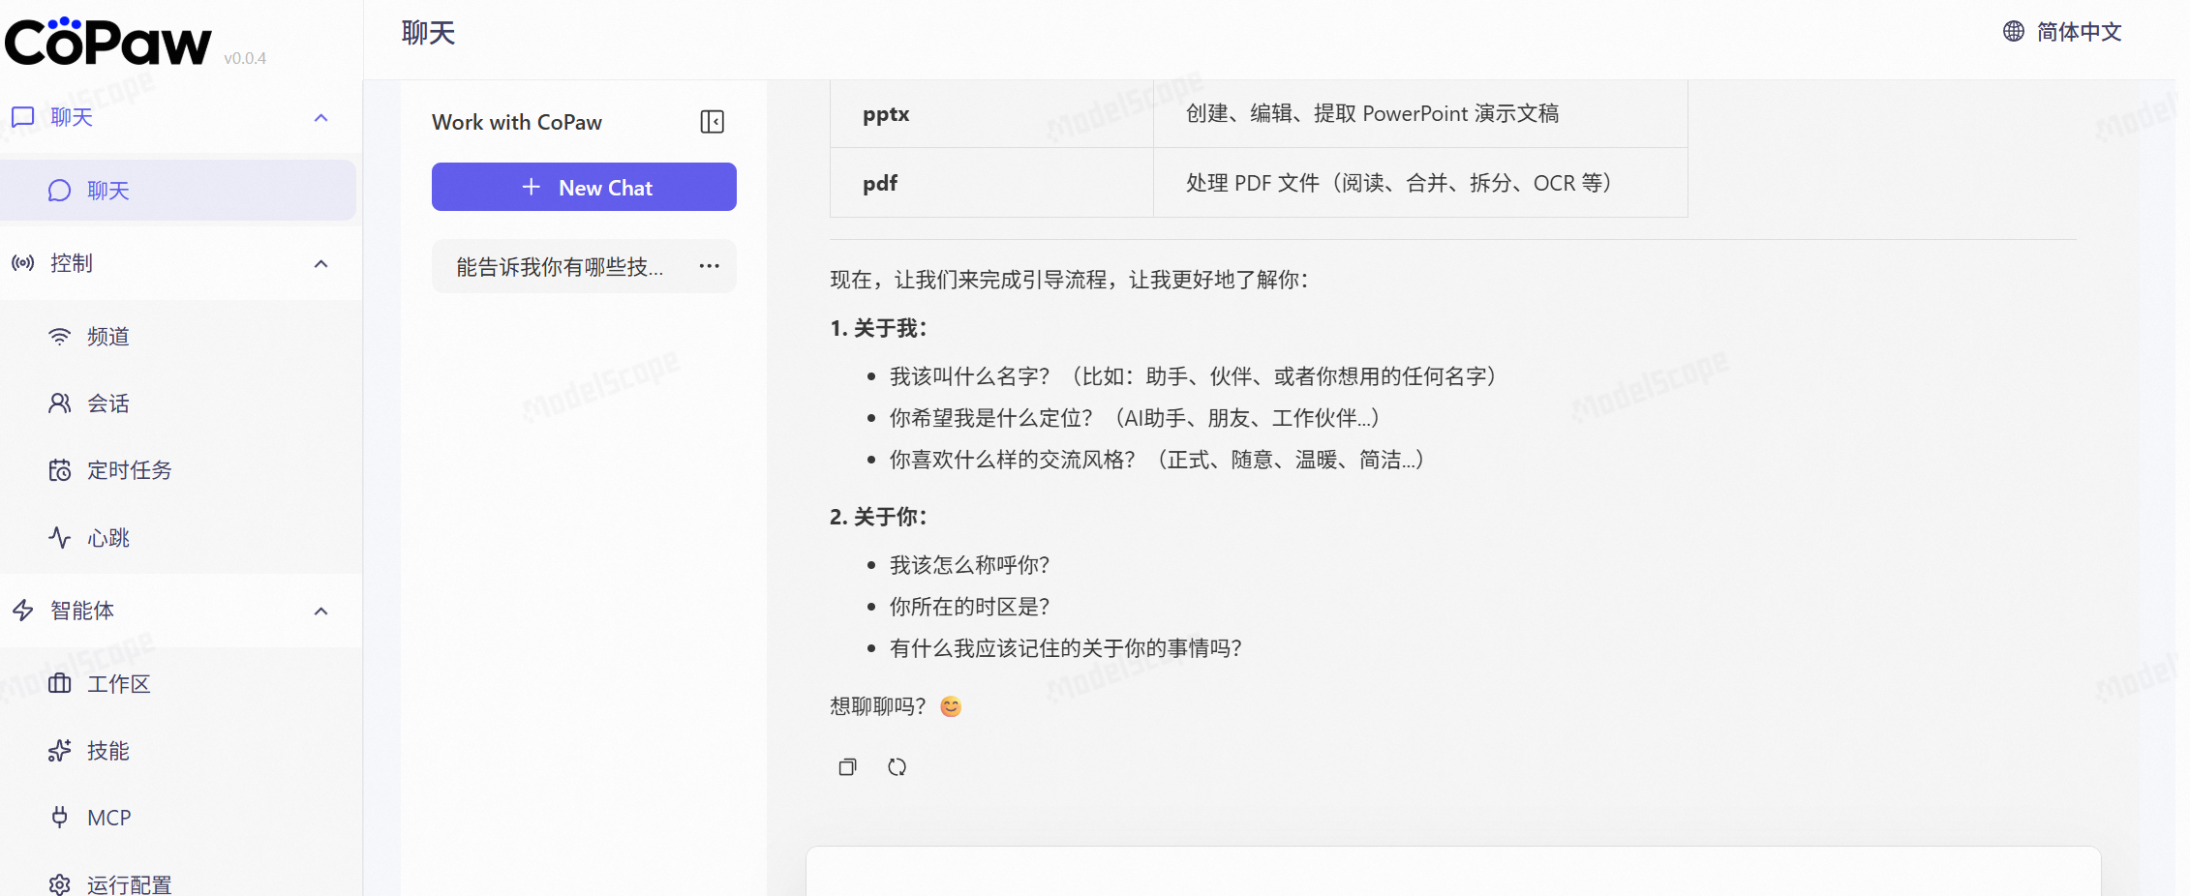Image resolution: width=2190 pixels, height=896 pixels.
Task: Open the MCP plugin icon
Action: coord(60,818)
